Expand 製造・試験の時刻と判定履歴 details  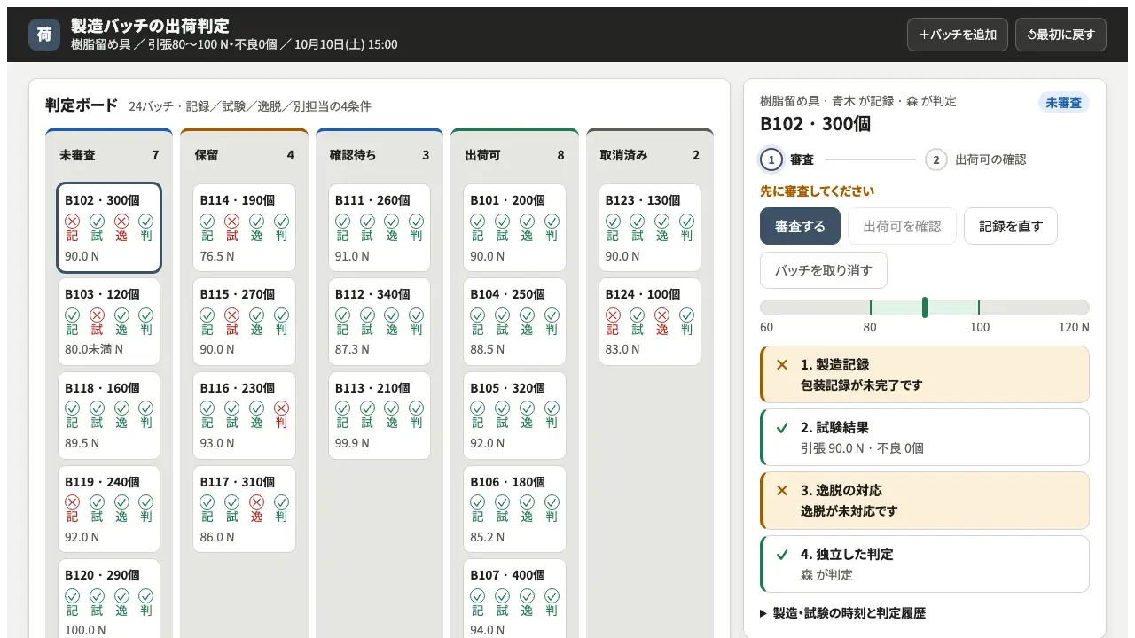point(843,613)
